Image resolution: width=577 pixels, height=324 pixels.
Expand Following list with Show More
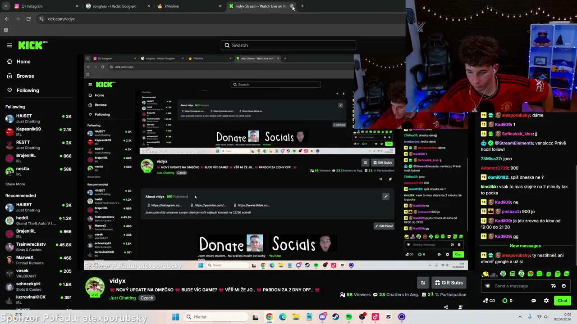(15, 184)
